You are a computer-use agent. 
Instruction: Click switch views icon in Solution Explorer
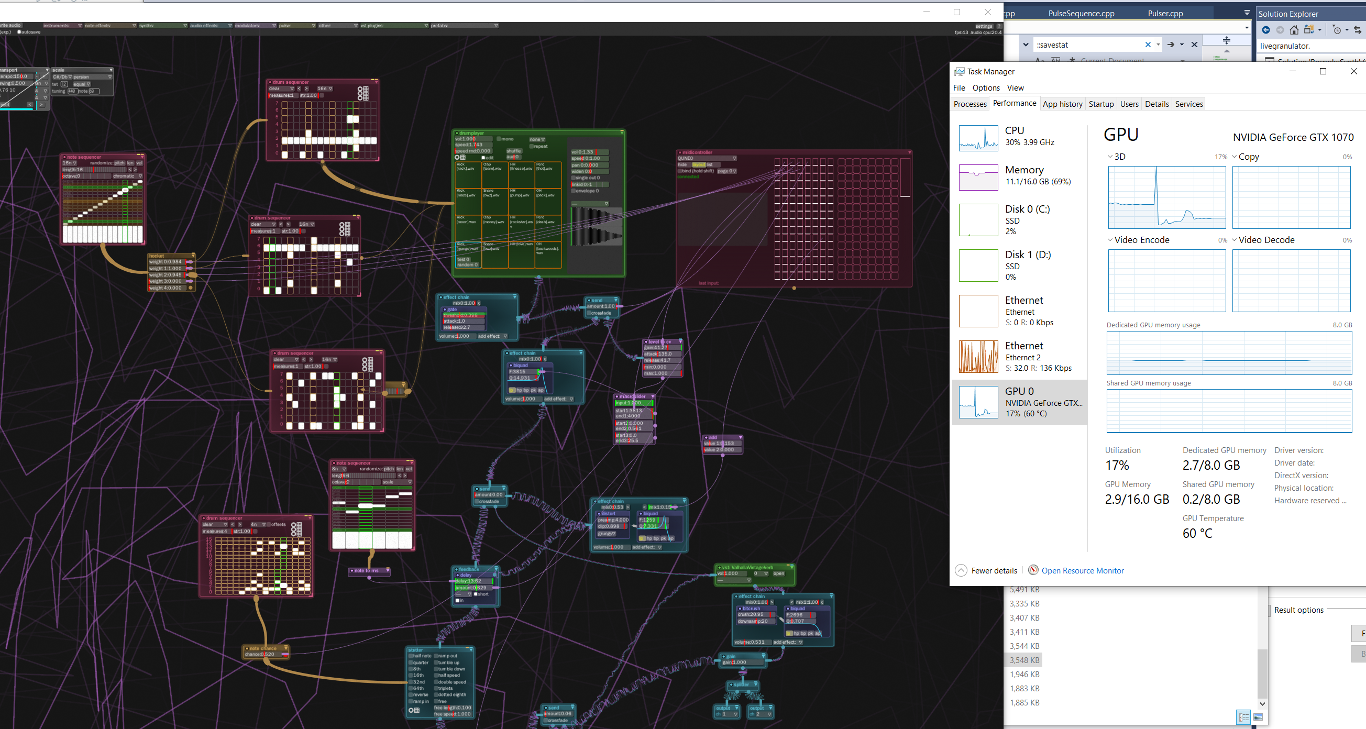1309,30
